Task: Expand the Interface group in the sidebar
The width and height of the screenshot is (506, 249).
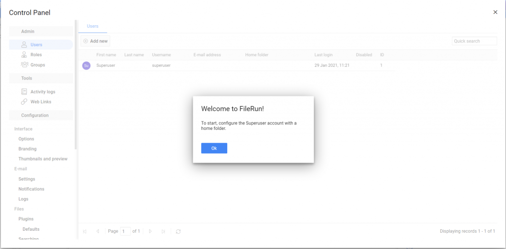Action: click(23, 128)
